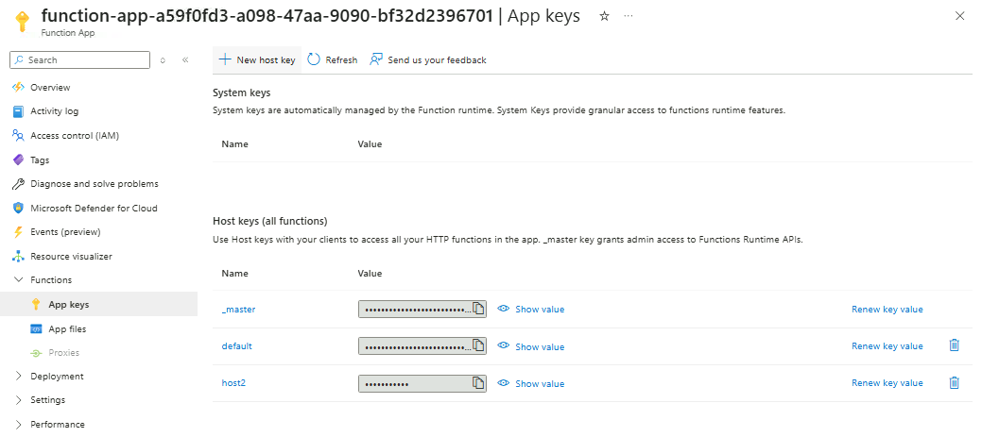982x437 pixels.
Task: Show value of the host2 key
Action: [x=539, y=383]
